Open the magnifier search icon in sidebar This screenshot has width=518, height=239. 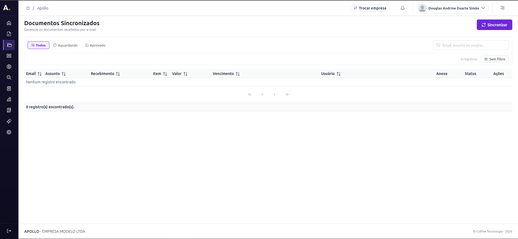tap(9, 77)
